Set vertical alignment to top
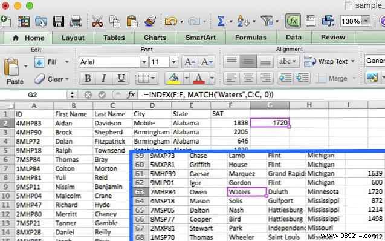Screen dimensions: 385x241 pyautogui.click(x=231, y=62)
